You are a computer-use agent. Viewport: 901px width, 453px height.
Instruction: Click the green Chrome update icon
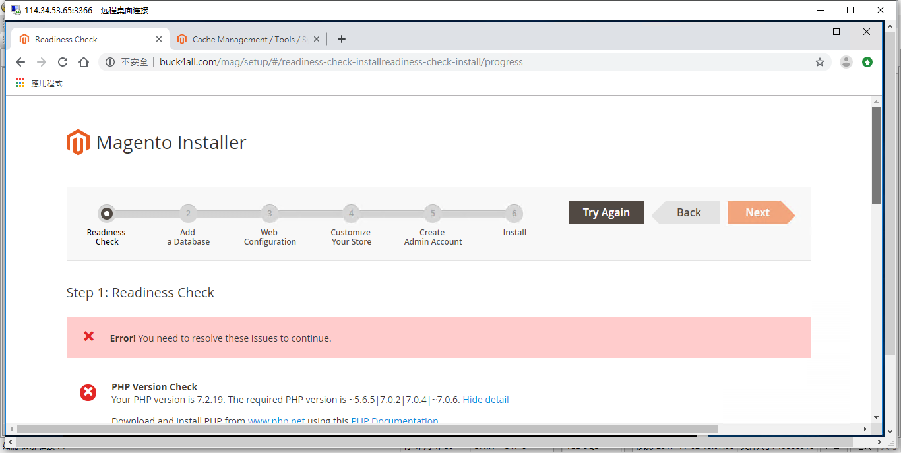point(867,62)
